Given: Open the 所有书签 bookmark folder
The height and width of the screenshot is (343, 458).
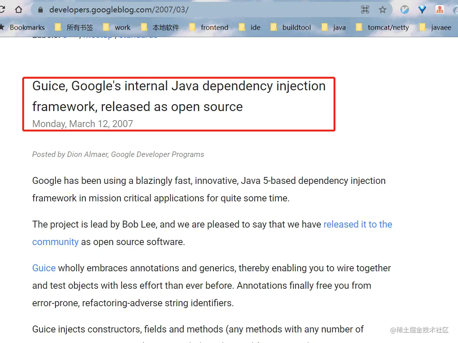Looking at the screenshot, I should [x=74, y=27].
